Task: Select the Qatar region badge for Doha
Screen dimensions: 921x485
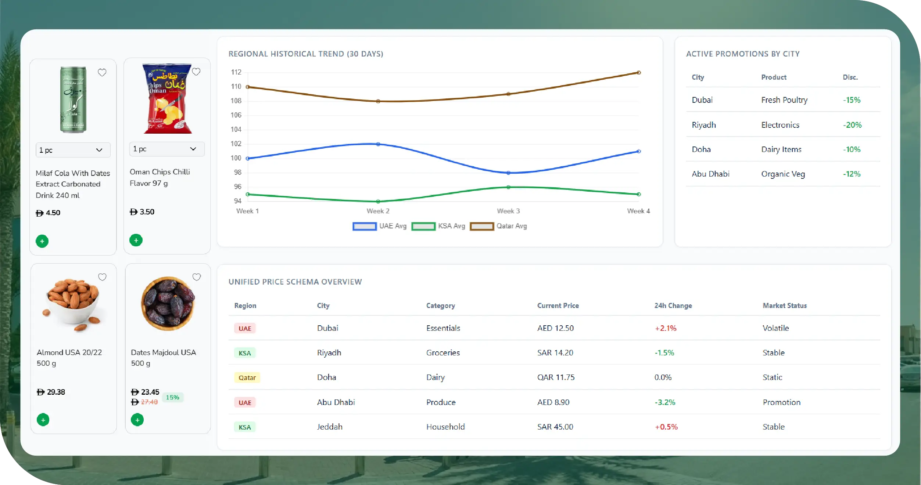Action: pos(247,377)
